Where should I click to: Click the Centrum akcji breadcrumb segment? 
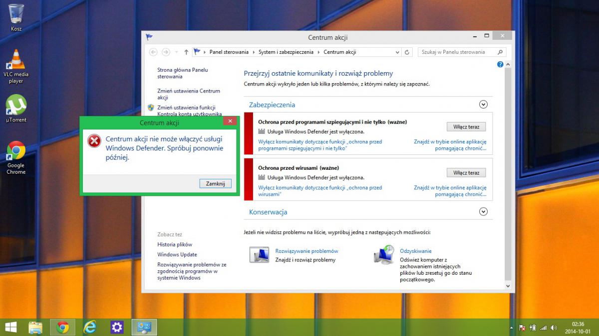[x=340, y=52]
